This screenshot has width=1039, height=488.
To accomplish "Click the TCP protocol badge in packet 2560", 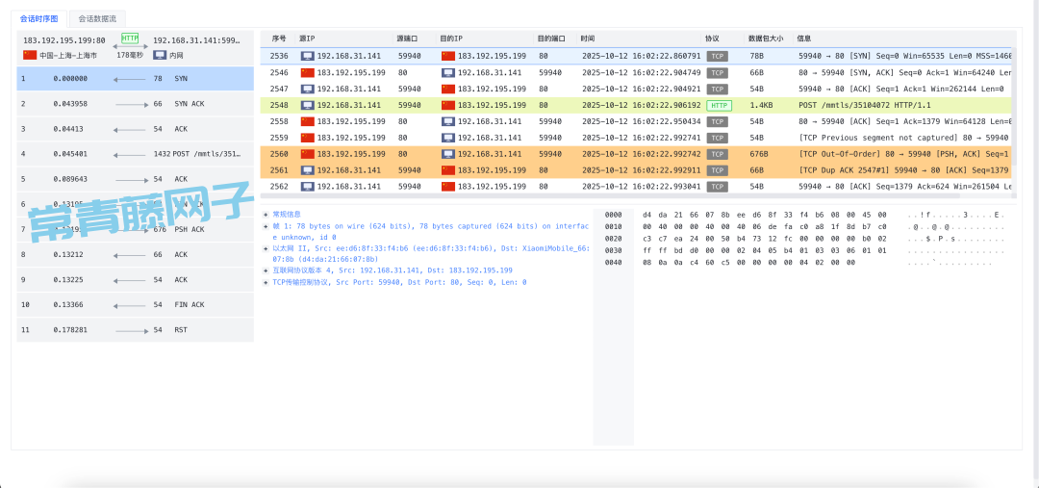I will [718, 154].
